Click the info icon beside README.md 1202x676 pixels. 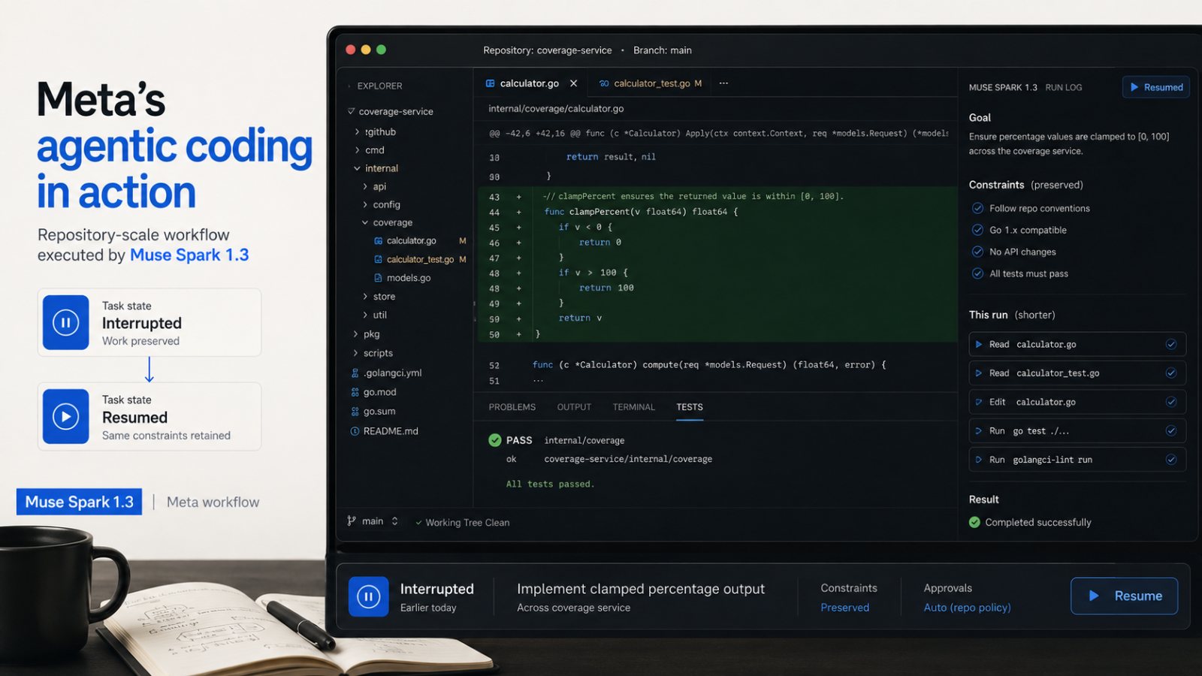click(355, 431)
